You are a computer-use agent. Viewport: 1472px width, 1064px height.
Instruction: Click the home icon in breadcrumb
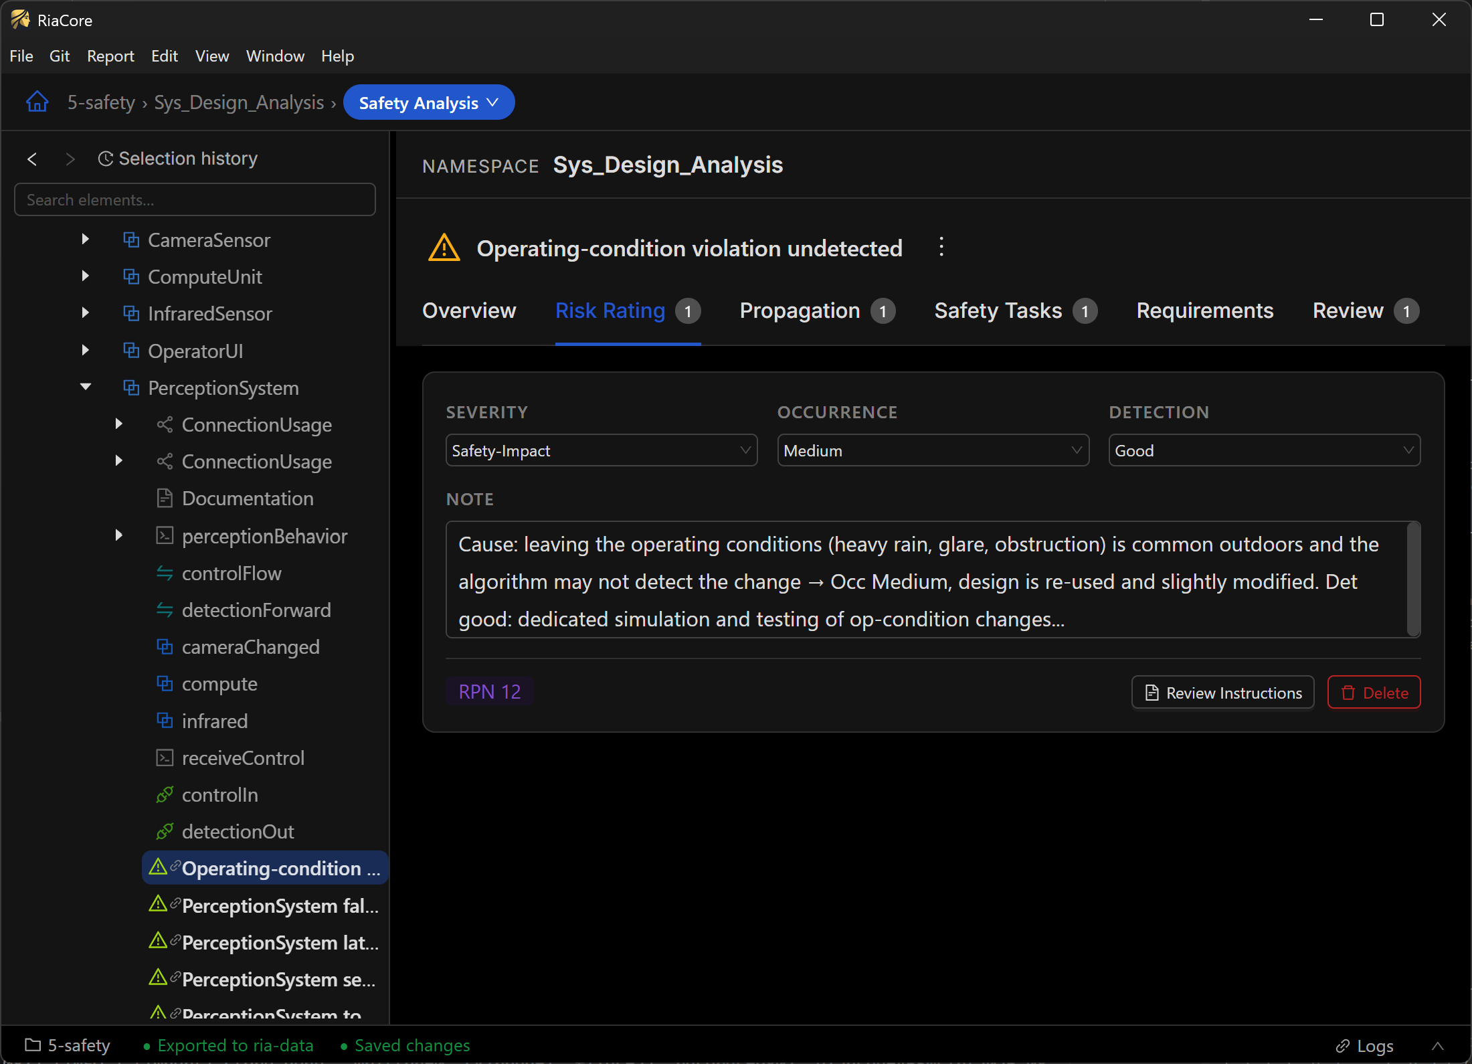37,102
